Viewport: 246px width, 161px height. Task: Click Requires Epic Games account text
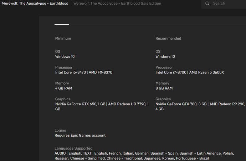[x=80, y=135]
